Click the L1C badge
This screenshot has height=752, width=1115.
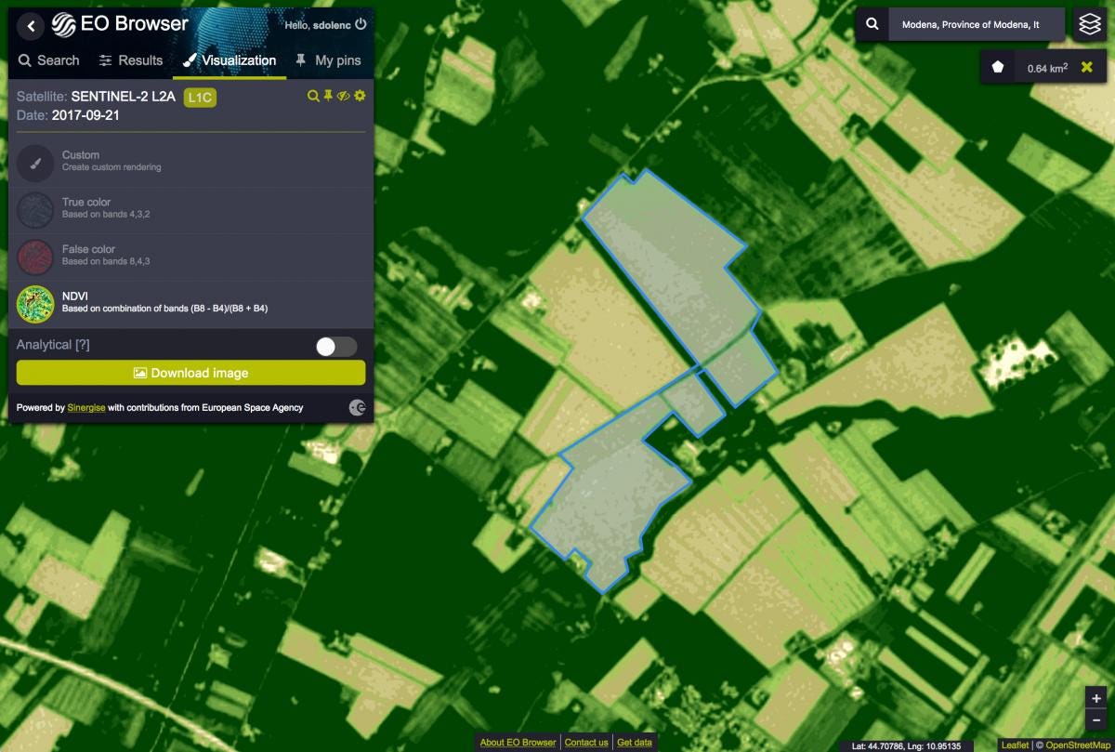200,97
